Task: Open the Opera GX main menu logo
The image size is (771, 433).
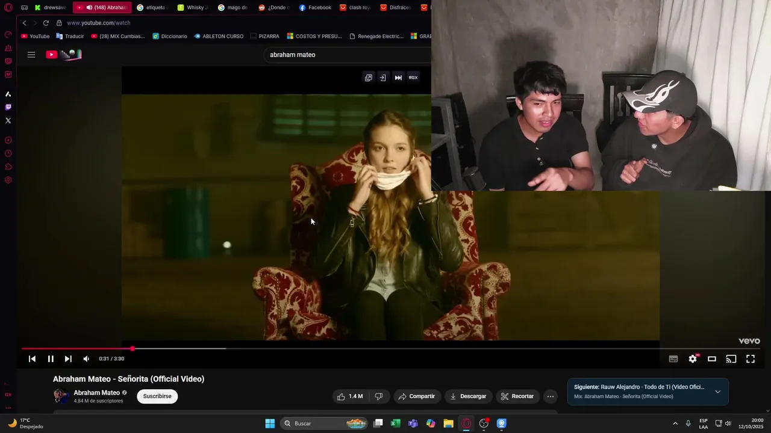Action: [x=8, y=8]
